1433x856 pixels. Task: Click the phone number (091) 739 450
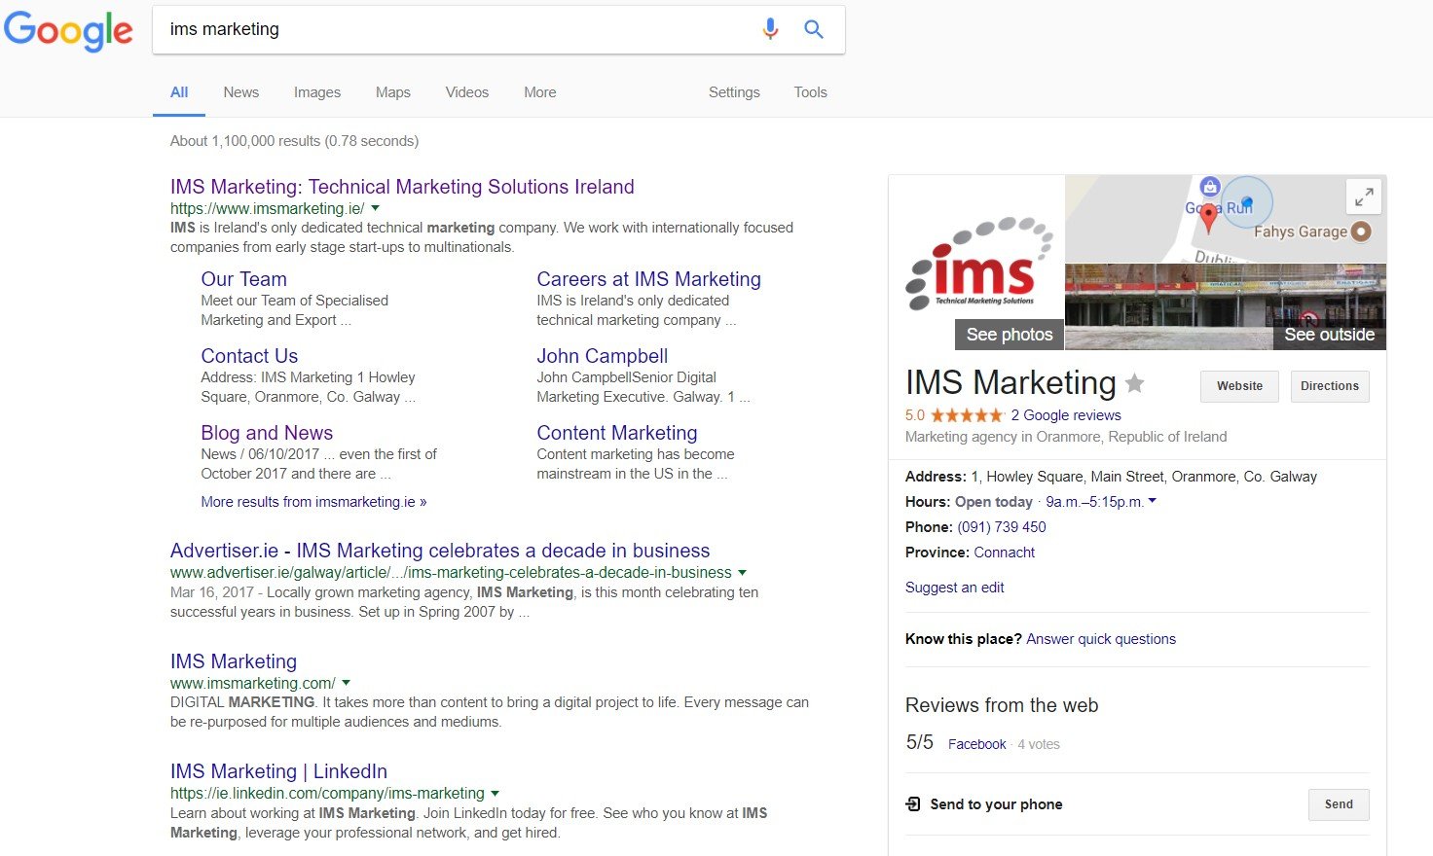(1002, 527)
